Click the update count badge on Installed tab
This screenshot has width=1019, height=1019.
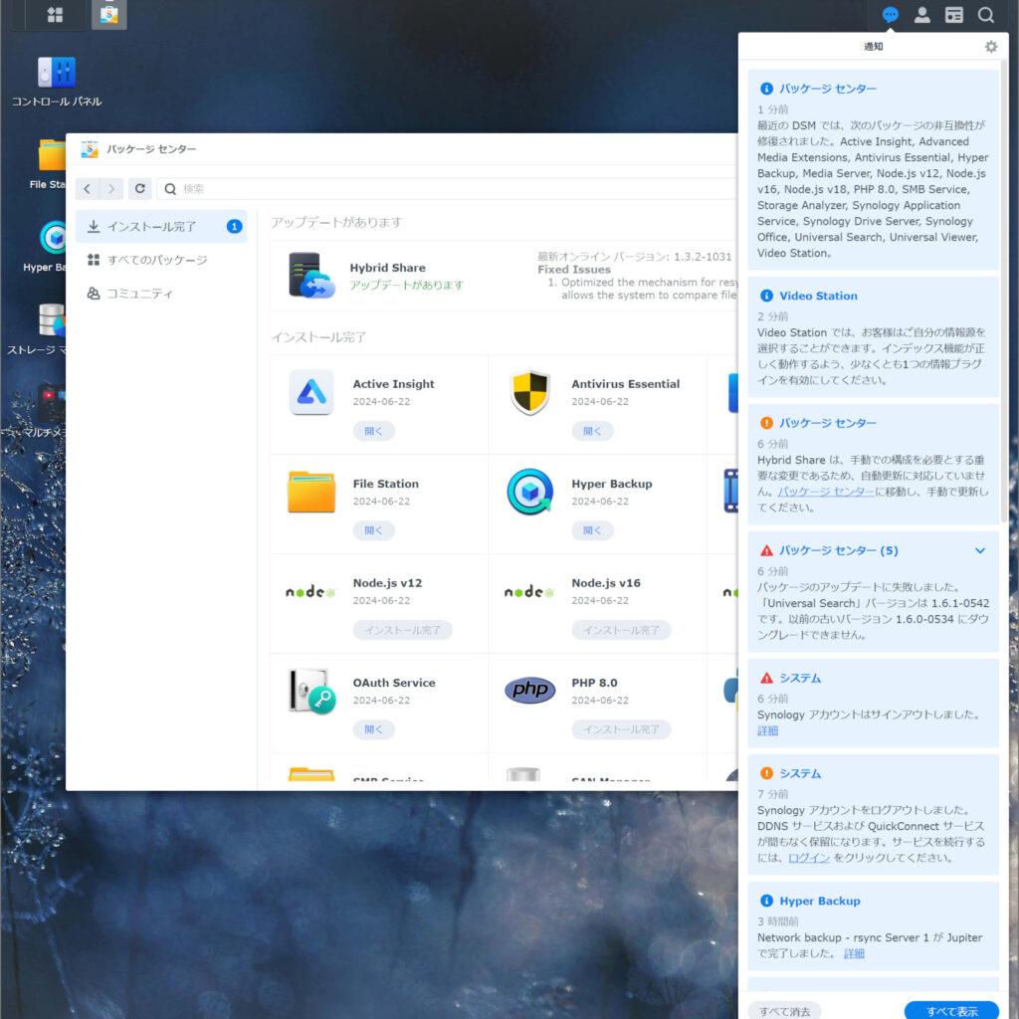(x=234, y=227)
